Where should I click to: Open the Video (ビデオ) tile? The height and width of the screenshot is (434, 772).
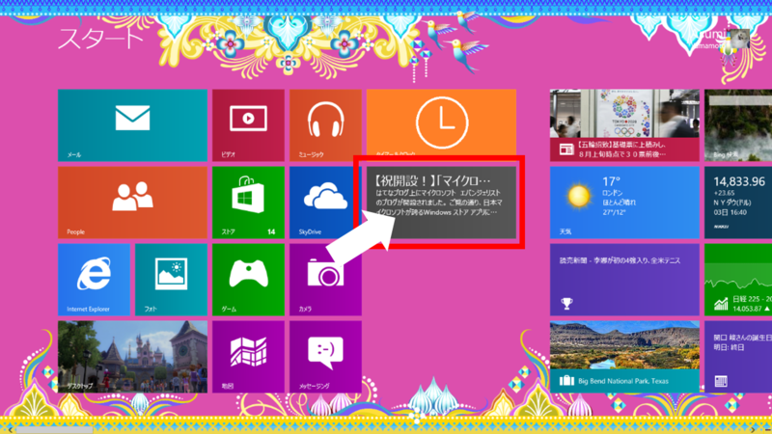[248, 125]
